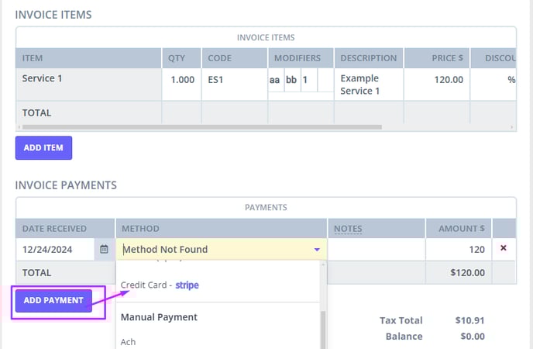This screenshot has height=349, width=533.
Task: Click the NOTES column header
Action: tap(348, 229)
